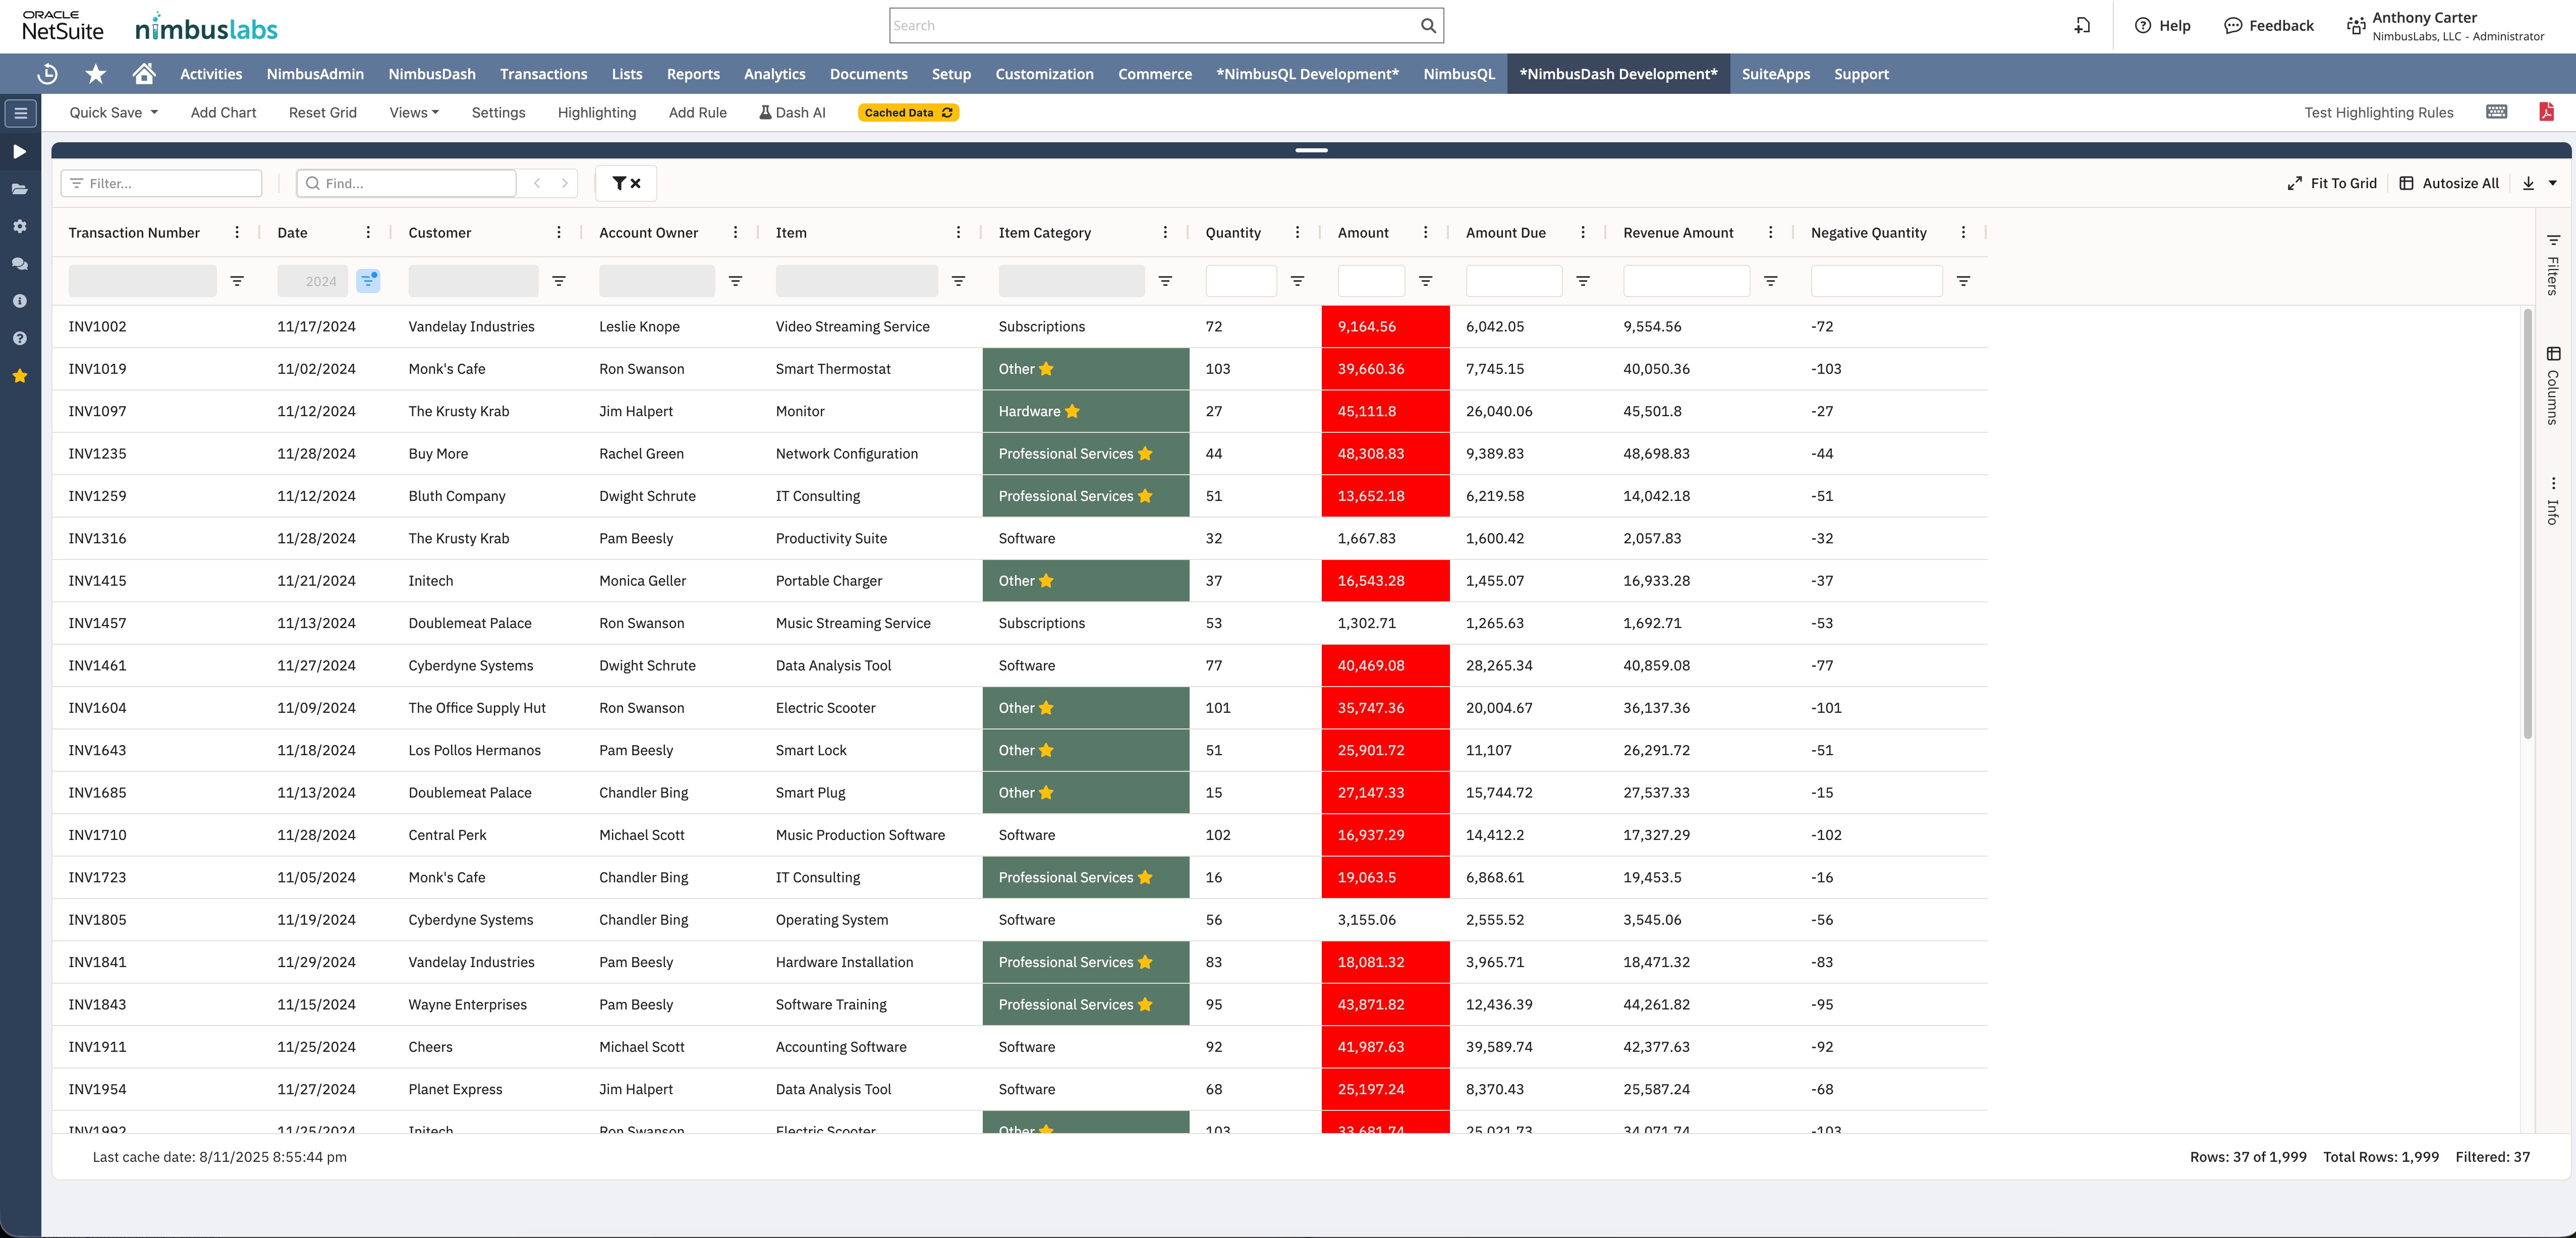Open the Customization menu

(1044, 74)
